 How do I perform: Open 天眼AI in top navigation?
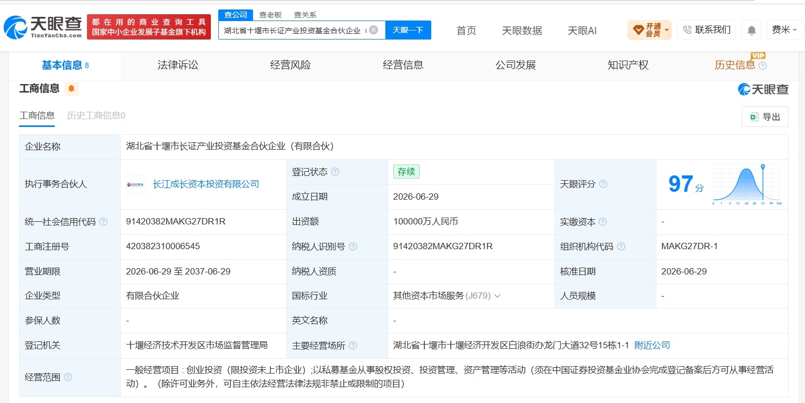click(582, 31)
